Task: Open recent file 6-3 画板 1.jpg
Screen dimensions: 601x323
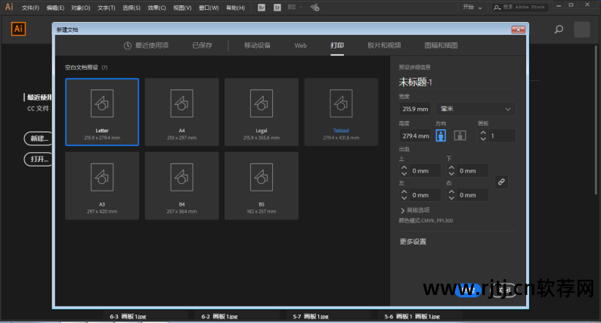Action: tap(128, 316)
